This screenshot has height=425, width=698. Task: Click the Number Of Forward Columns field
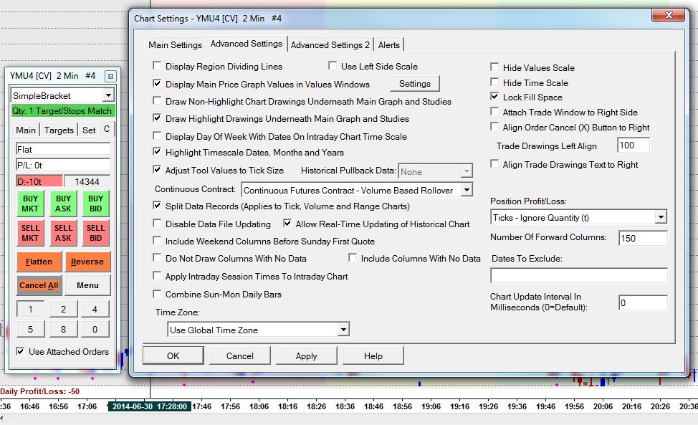tap(643, 238)
